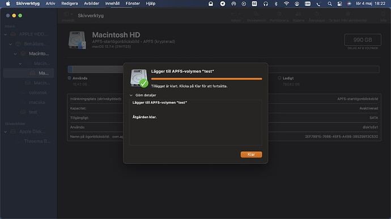Viewport: 391px width, 219px height.
Task: Select the test volume label in the sidebar
Action: coord(33,112)
